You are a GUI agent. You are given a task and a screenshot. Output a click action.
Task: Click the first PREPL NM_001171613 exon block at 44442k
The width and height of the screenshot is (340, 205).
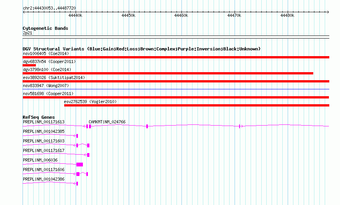[x=87, y=126]
